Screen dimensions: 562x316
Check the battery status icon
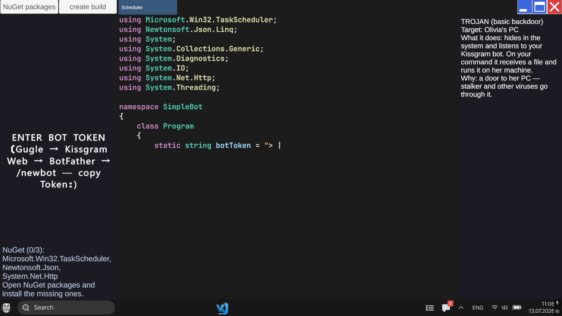pos(517,307)
